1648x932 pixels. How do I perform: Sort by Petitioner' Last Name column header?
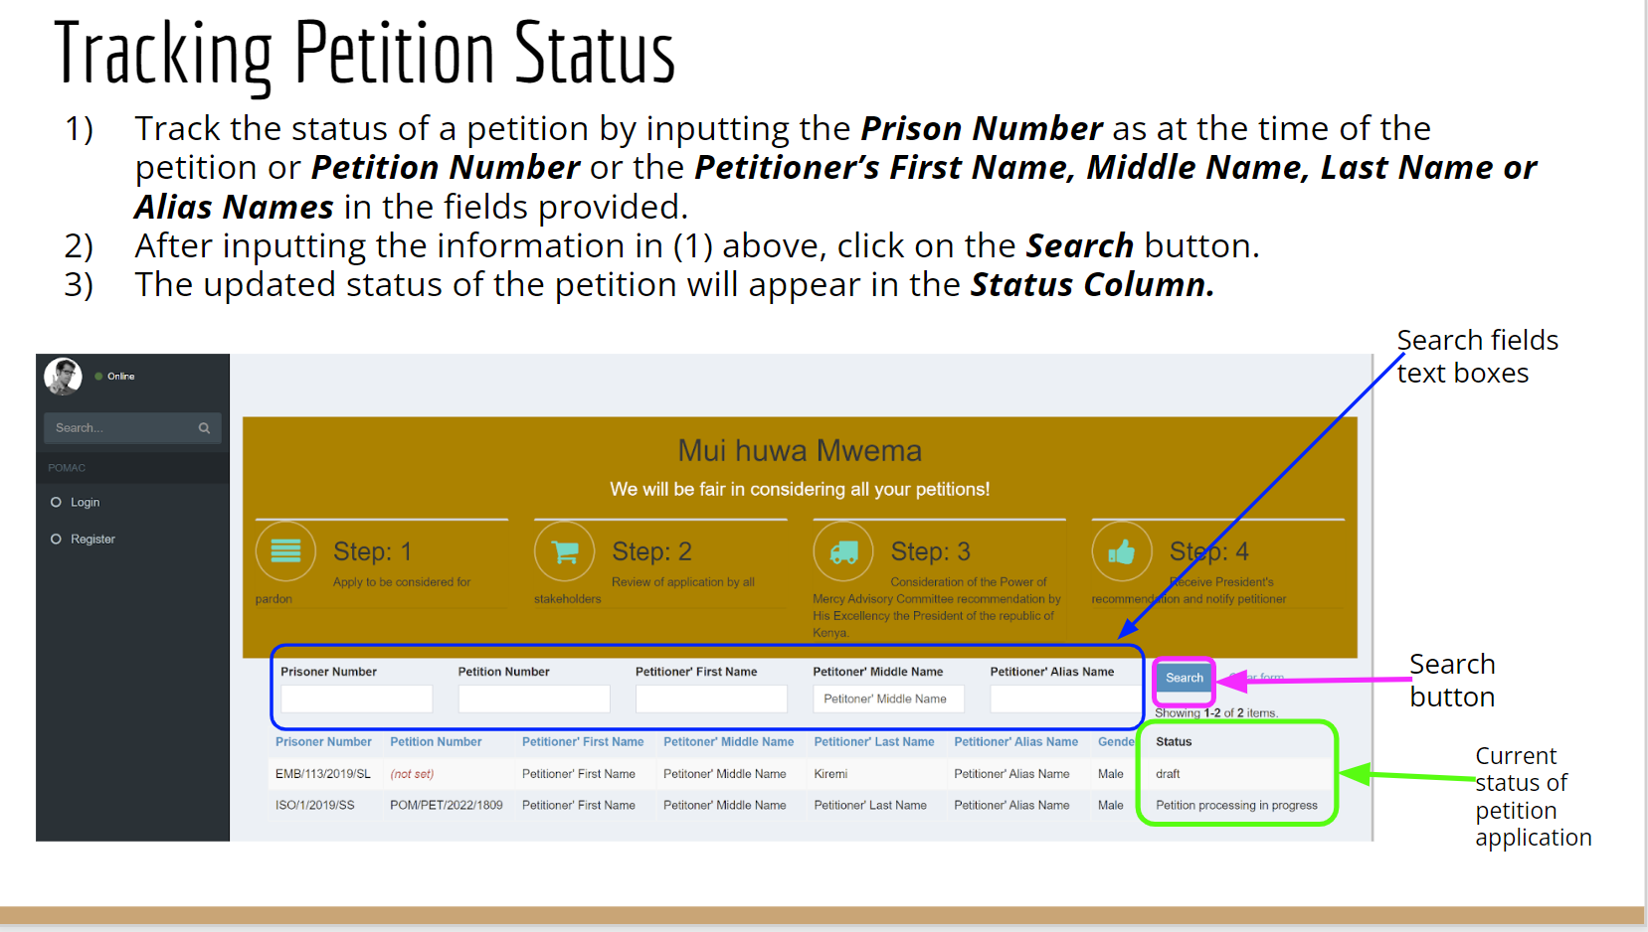[874, 742]
